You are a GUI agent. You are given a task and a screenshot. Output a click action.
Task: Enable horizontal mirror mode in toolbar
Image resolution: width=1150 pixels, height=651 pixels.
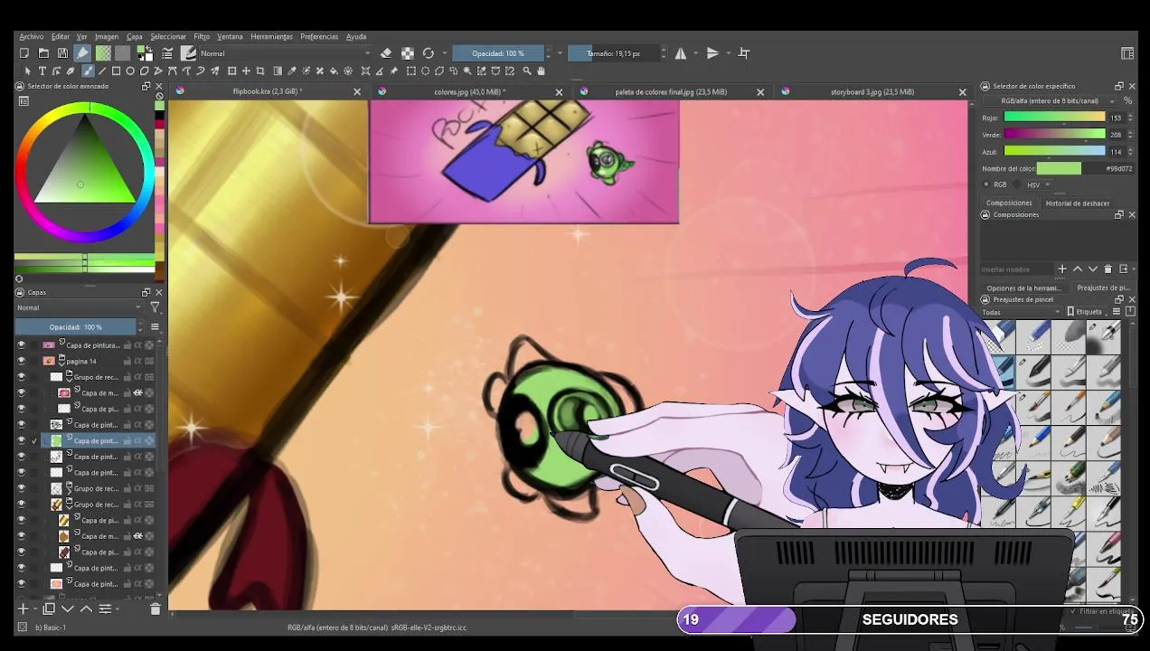681,53
